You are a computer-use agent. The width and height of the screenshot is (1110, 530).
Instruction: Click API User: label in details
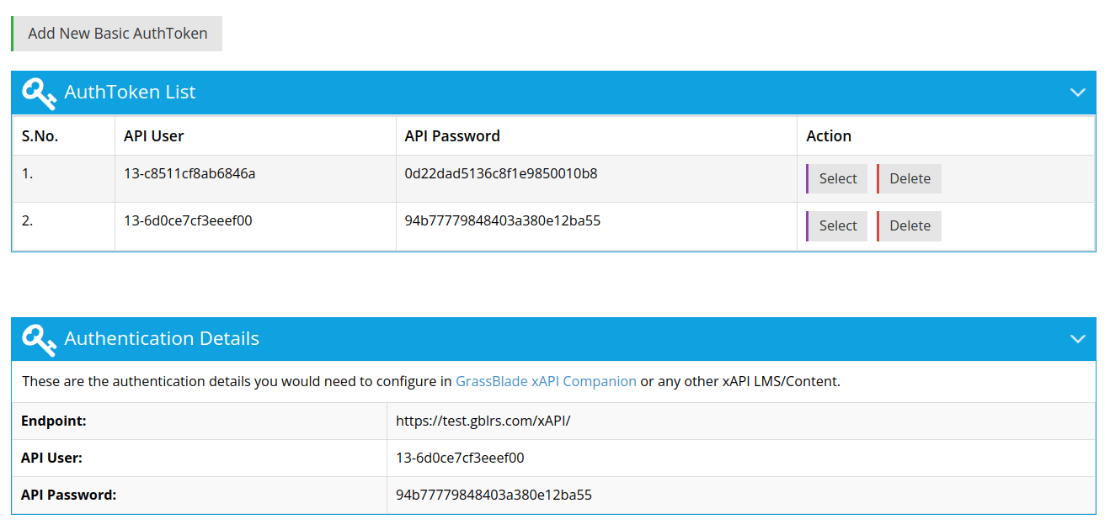pyautogui.click(x=51, y=458)
